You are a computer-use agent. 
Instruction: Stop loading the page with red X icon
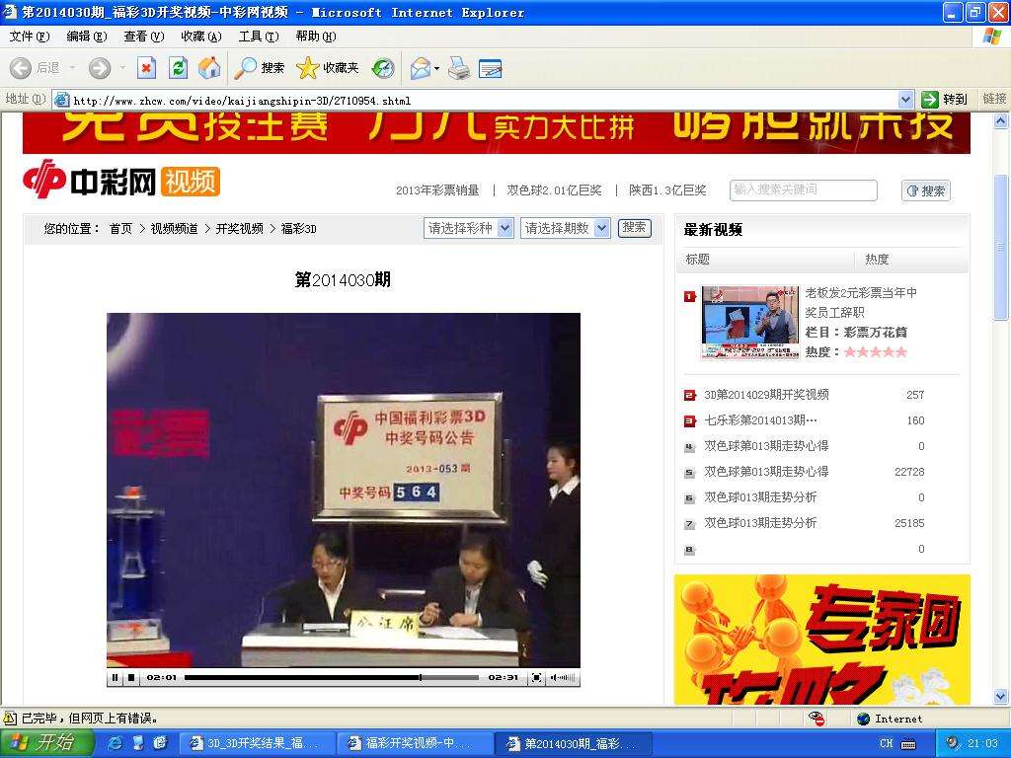click(147, 68)
